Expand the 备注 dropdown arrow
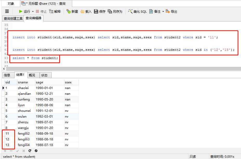This screenshot has width=241, height=159. tap(163, 11)
